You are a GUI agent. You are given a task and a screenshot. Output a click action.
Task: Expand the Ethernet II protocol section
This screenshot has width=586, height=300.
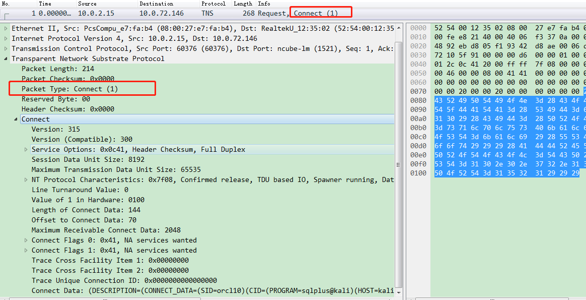pos(5,28)
